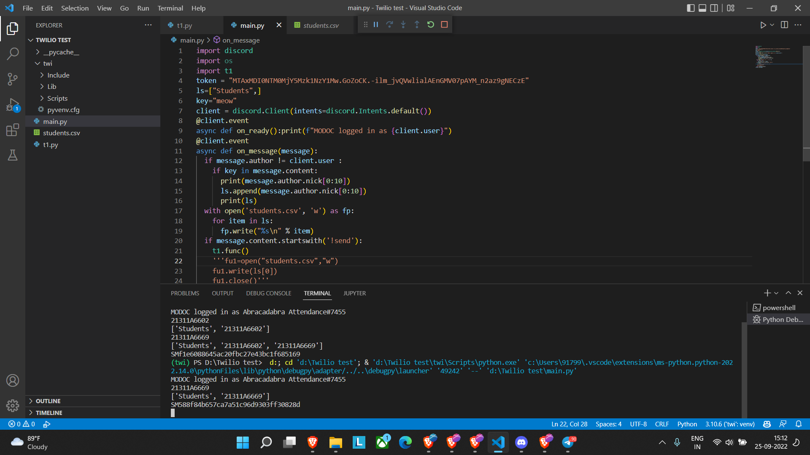Open students.csv in the Explorer

pyautogui.click(x=61, y=133)
